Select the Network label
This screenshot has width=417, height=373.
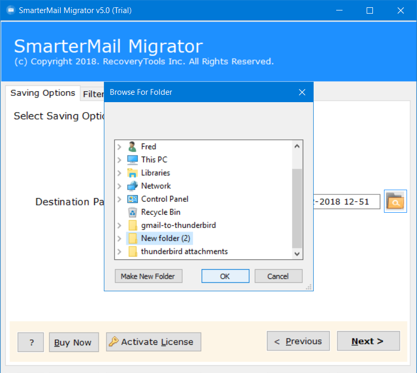[156, 186]
